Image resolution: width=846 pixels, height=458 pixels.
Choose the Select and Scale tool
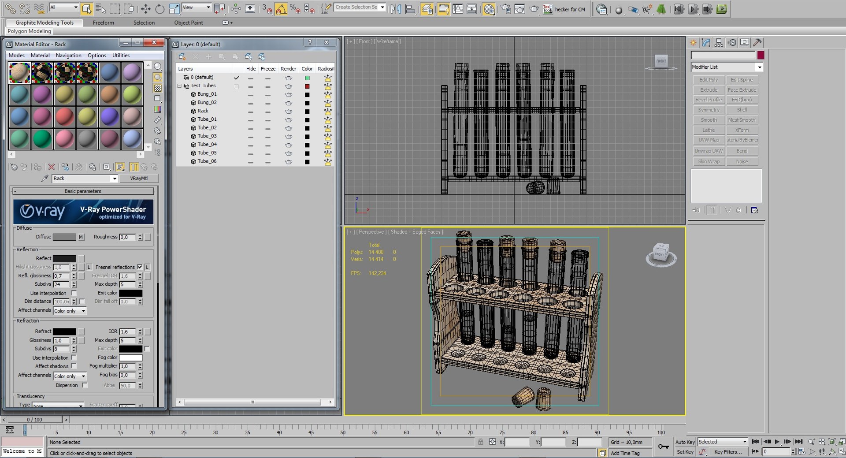pyautogui.click(x=174, y=8)
